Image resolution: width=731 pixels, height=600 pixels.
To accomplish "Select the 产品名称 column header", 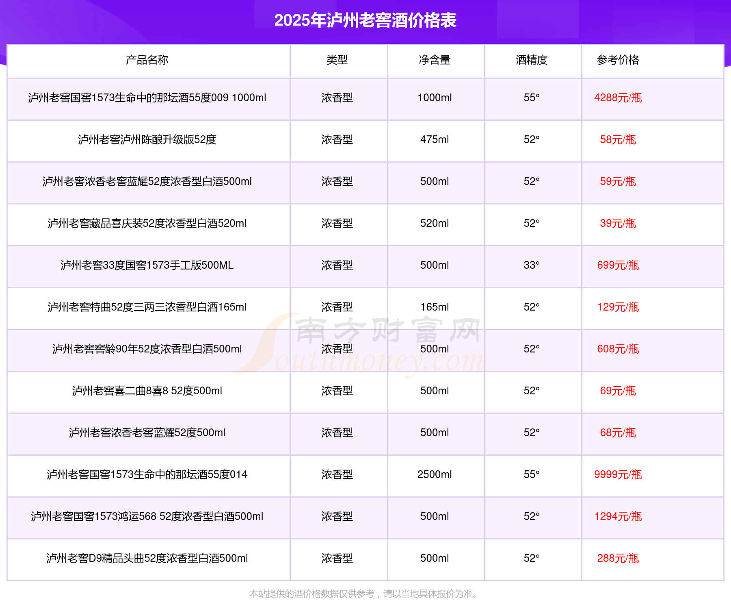I will (x=147, y=60).
